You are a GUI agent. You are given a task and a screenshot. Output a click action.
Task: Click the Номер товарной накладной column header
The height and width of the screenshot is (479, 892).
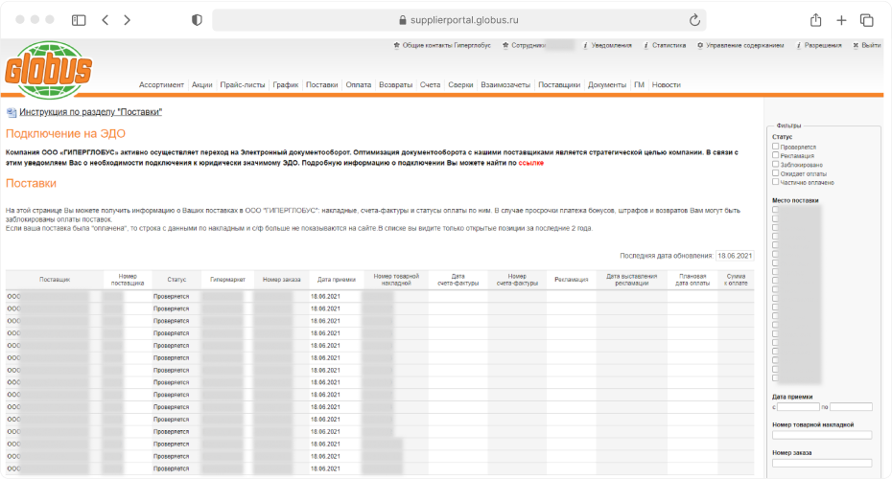[x=396, y=280]
